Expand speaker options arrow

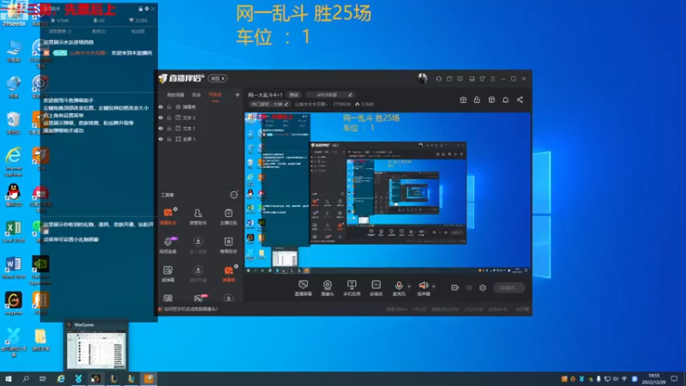click(434, 286)
